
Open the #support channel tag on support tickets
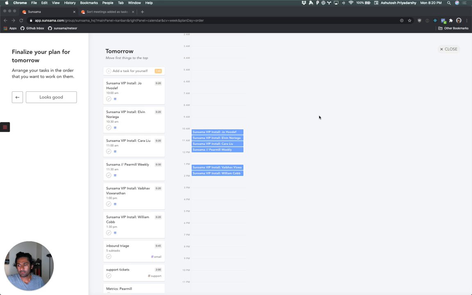click(x=154, y=276)
